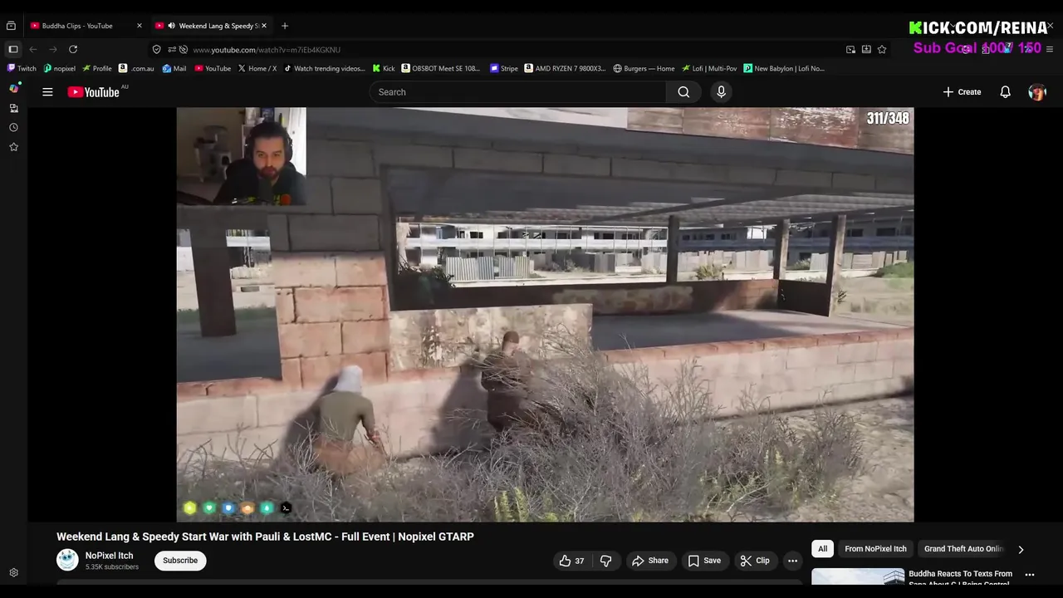The image size is (1063, 598).
Task: Go forward in browser history
Action: (x=53, y=50)
